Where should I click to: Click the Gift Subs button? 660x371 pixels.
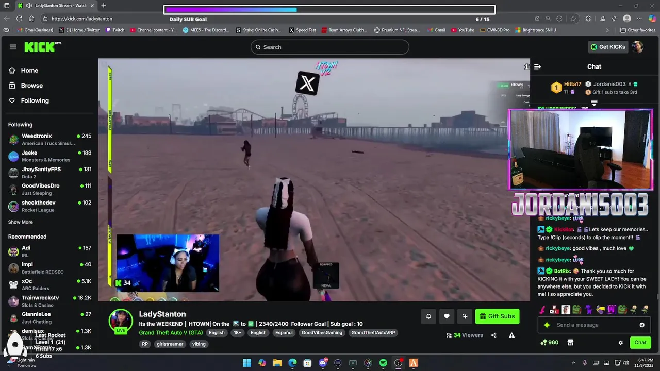coord(497,316)
